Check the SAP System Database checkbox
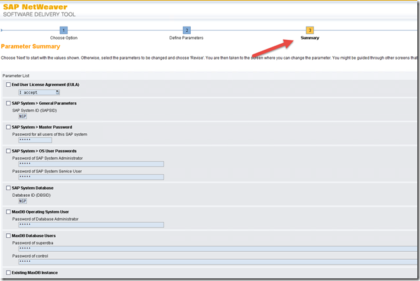The width and height of the screenshot is (420, 281). [x=8, y=188]
